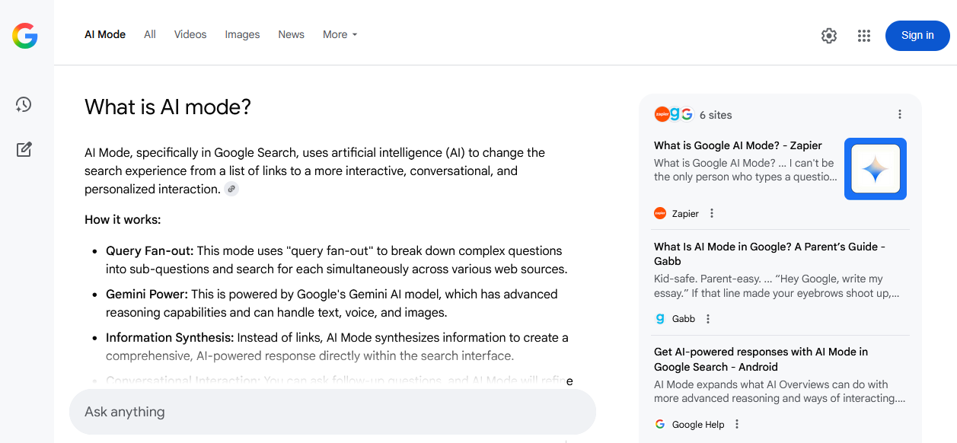
Task: Open search history from the sidebar
Action: coord(24,104)
